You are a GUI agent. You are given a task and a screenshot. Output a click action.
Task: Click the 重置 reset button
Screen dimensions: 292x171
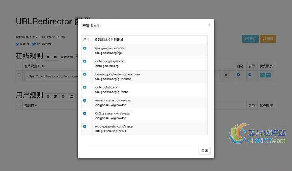[268, 38]
